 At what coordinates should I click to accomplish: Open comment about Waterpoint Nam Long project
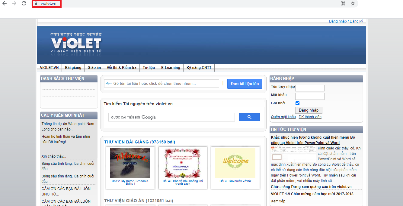(x=68, y=127)
